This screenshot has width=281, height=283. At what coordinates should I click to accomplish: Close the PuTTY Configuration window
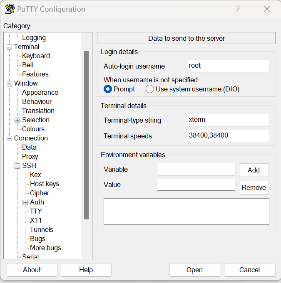(267, 9)
